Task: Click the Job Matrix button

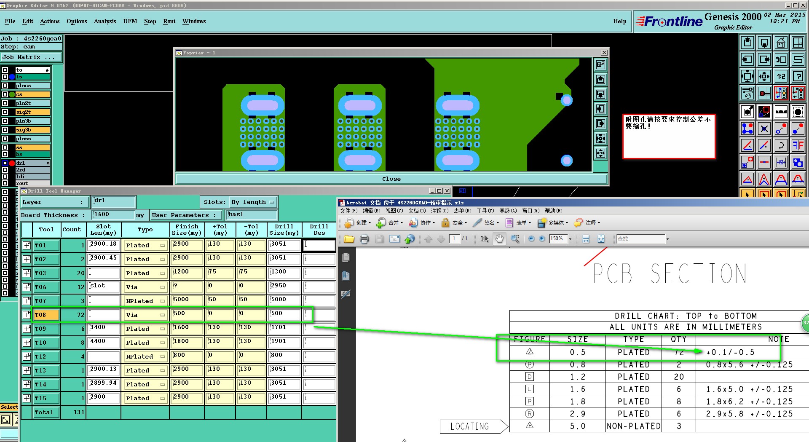Action: (31, 57)
